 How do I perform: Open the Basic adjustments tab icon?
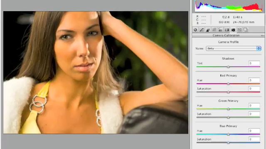point(195,30)
